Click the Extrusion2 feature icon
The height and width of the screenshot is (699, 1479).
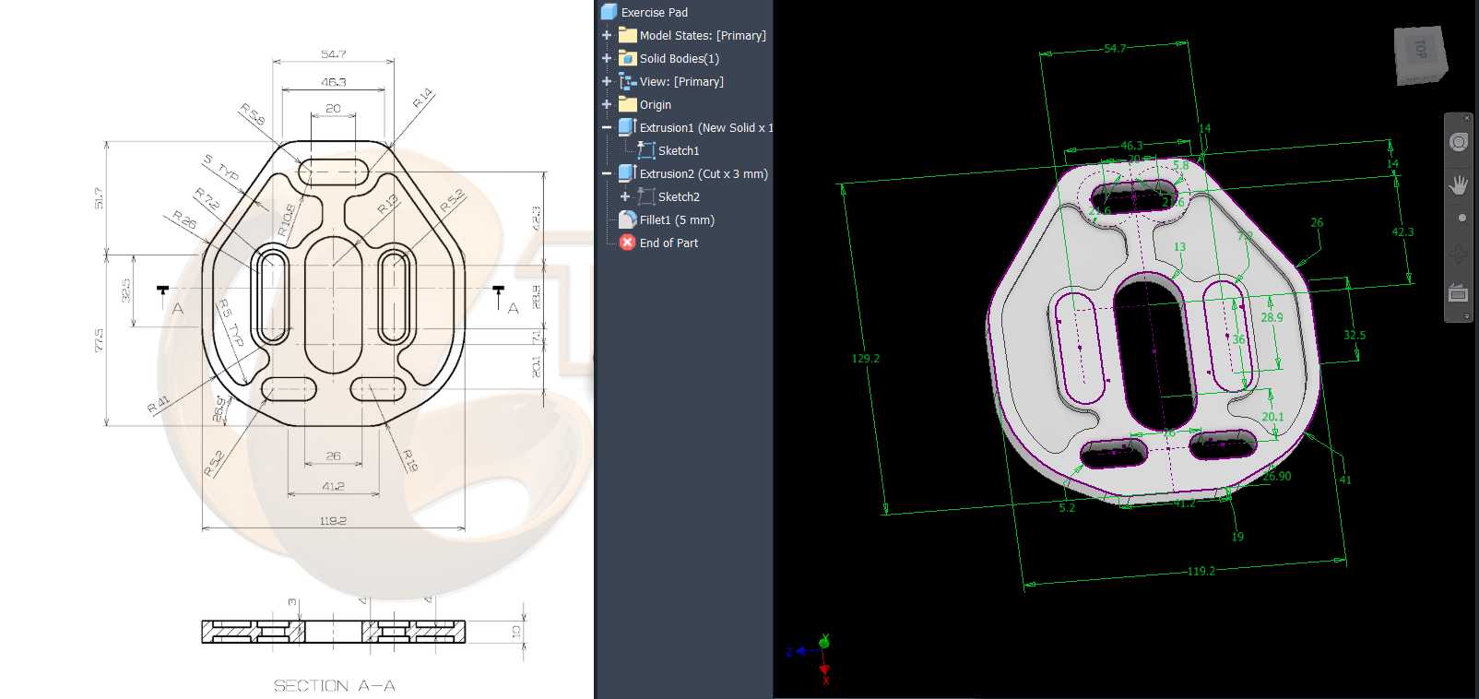coord(628,173)
